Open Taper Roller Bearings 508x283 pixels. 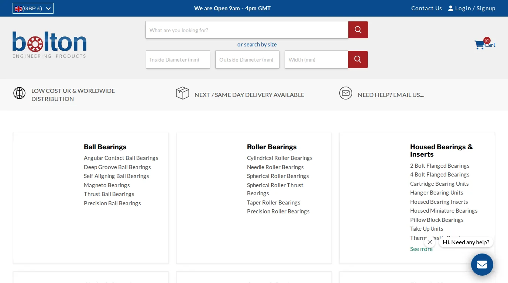(x=274, y=202)
